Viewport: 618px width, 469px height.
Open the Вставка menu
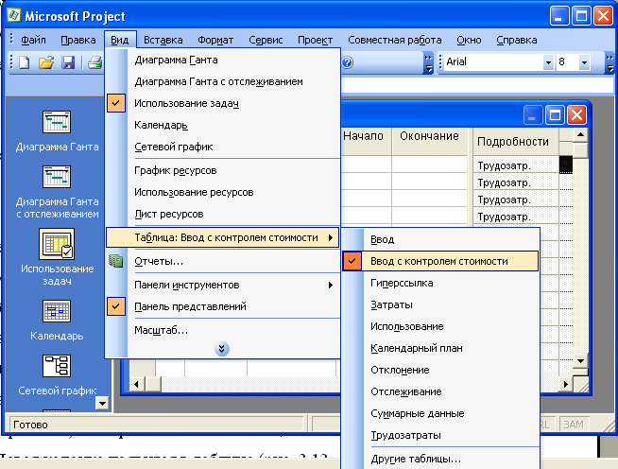pyautogui.click(x=163, y=41)
